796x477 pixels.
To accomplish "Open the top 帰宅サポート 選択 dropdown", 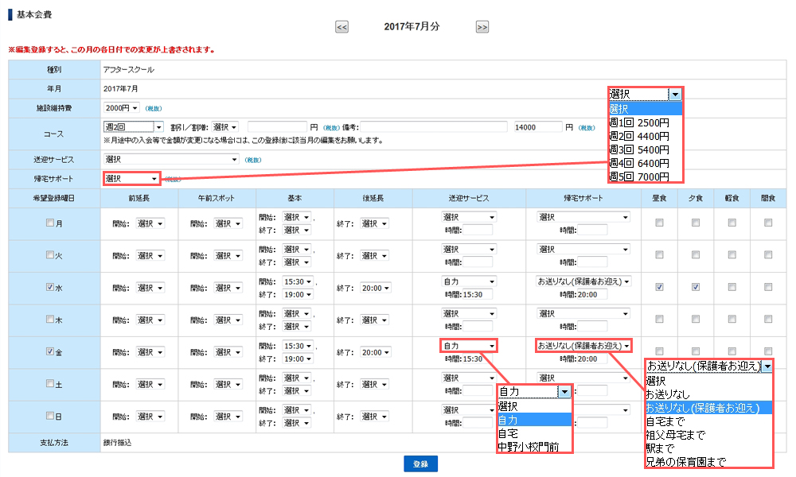I will (x=131, y=178).
